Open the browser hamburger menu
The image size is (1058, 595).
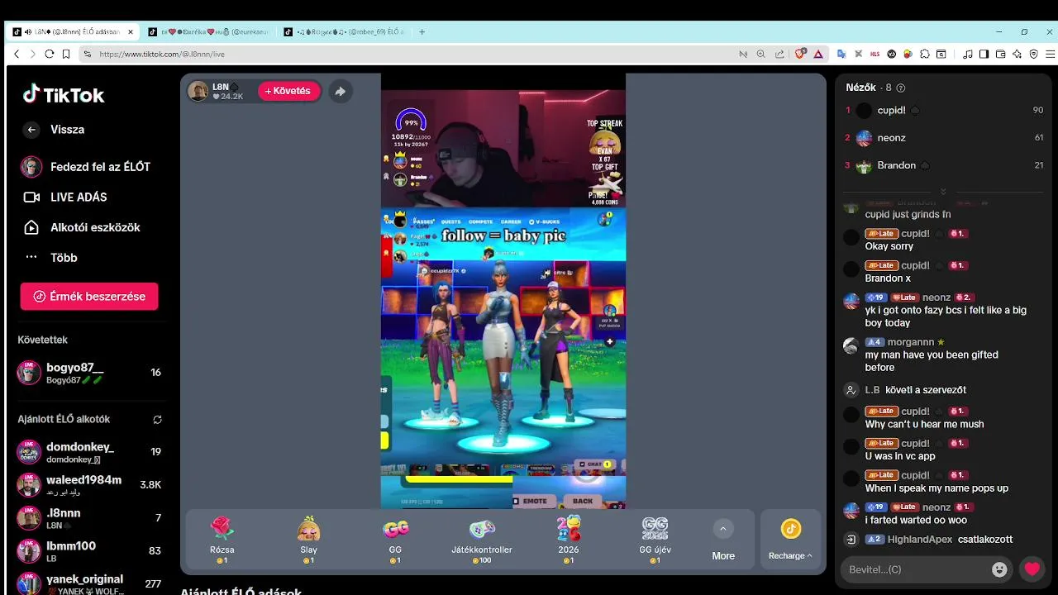click(x=1050, y=54)
